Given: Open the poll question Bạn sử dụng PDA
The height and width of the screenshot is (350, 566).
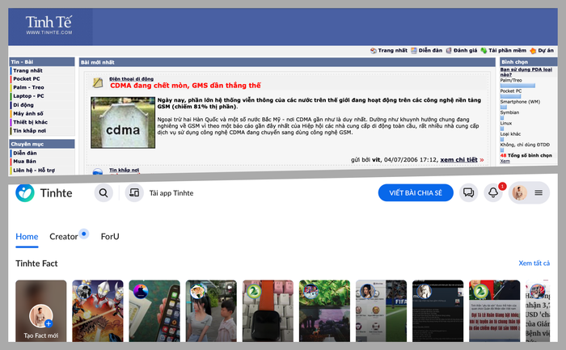Looking at the screenshot, I should tap(526, 72).
